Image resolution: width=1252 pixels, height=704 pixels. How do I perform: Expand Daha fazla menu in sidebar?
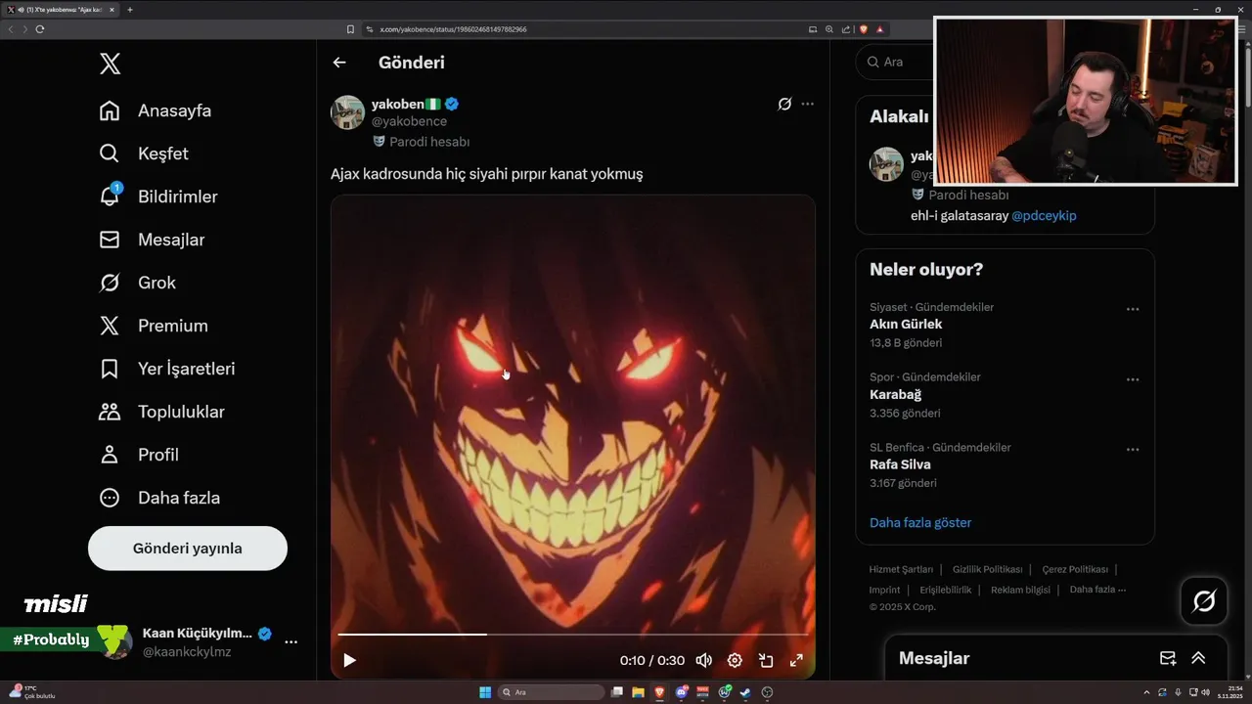(159, 498)
